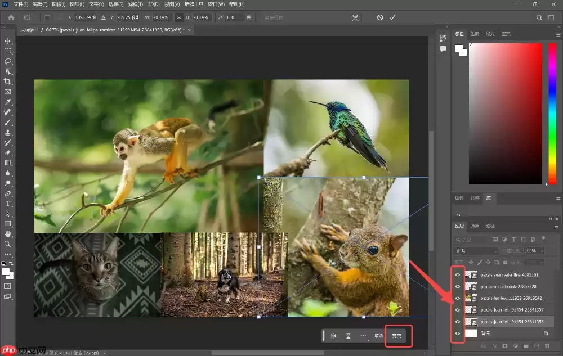Hide the pexels-seanvalentine 4085101 layer
This screenshot has width=563, height=356.
click(458, 274)
